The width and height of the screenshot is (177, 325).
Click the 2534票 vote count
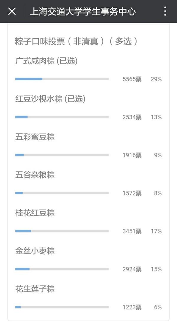point(132,117)
